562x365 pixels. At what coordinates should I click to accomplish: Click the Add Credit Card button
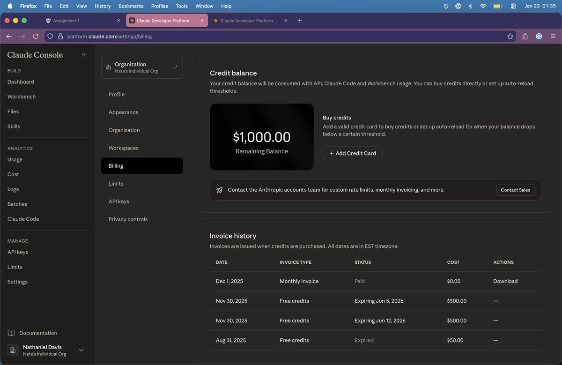point(353,153)
